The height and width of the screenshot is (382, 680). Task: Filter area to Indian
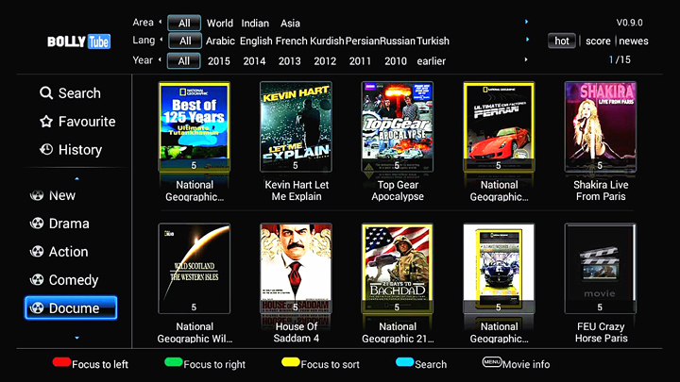(255, 23)
